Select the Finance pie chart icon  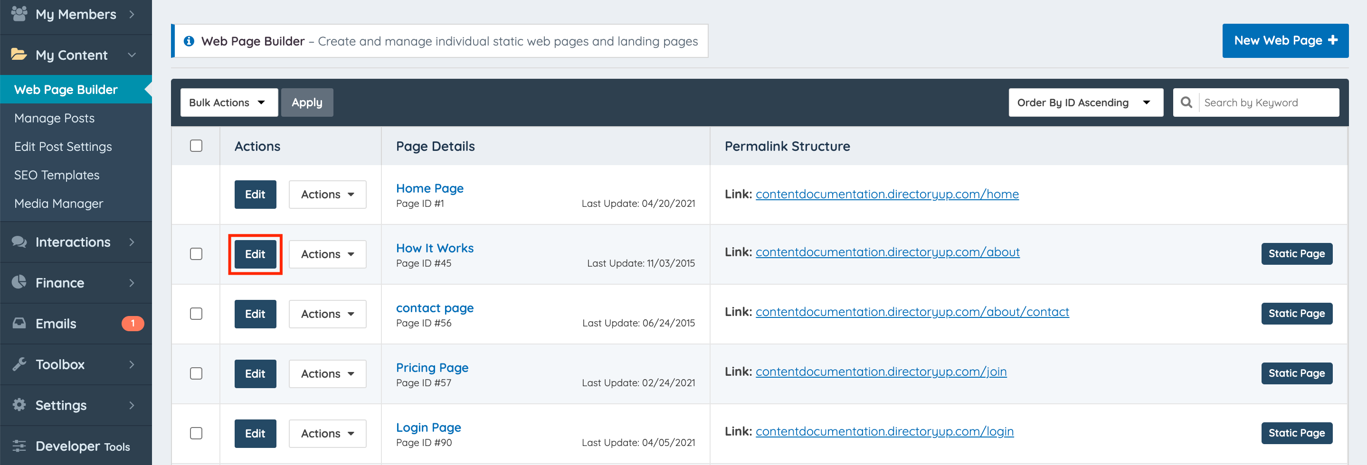(19, 283)
